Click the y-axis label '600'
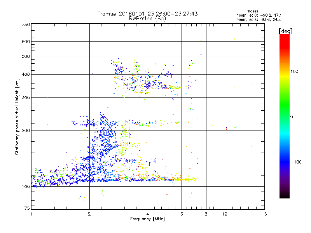This screenshot has width=311, height=233. coord(26,42)
